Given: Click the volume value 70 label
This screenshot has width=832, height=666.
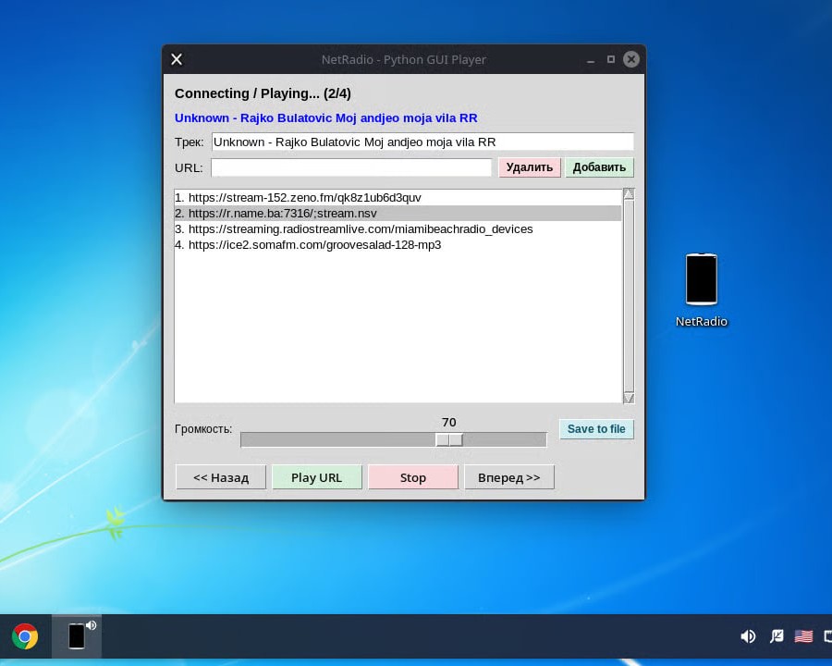Looking at the screenshot, I should [x=449, y=422].
